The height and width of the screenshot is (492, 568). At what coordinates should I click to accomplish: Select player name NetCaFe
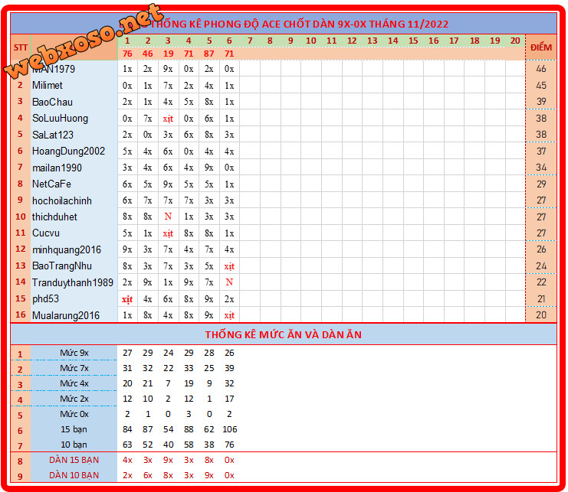pos(51,184)
